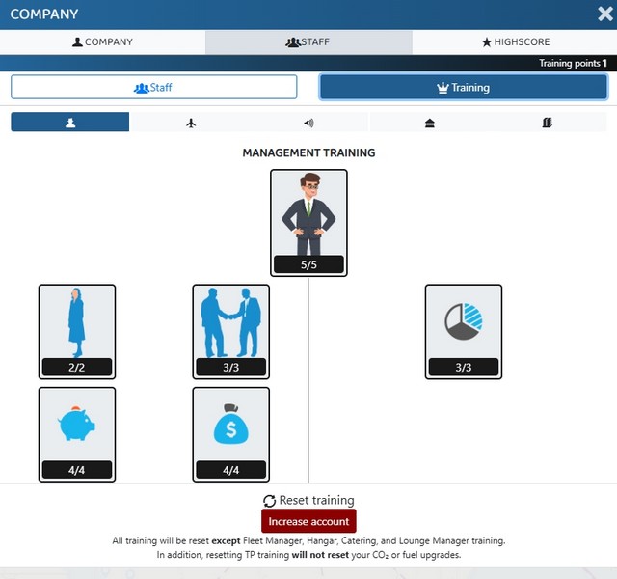Viewport: 617px width, 579px height.
Task: Switch to the megaphone marketing training category
Action: pos(308,123)
